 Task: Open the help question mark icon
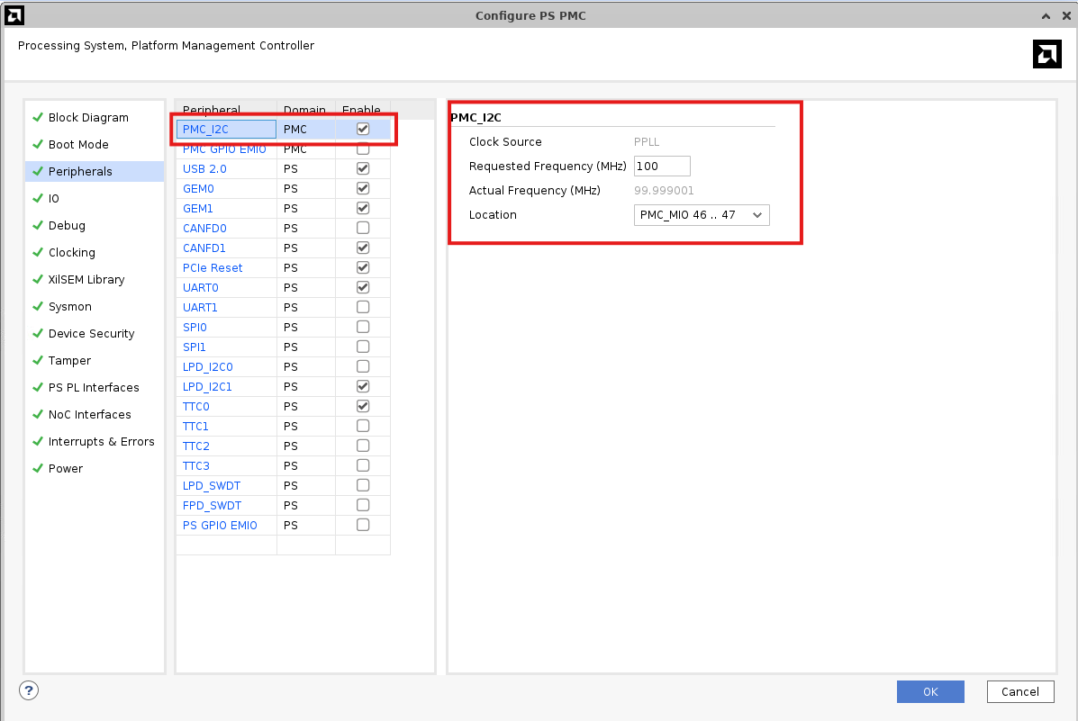point(29,690)
